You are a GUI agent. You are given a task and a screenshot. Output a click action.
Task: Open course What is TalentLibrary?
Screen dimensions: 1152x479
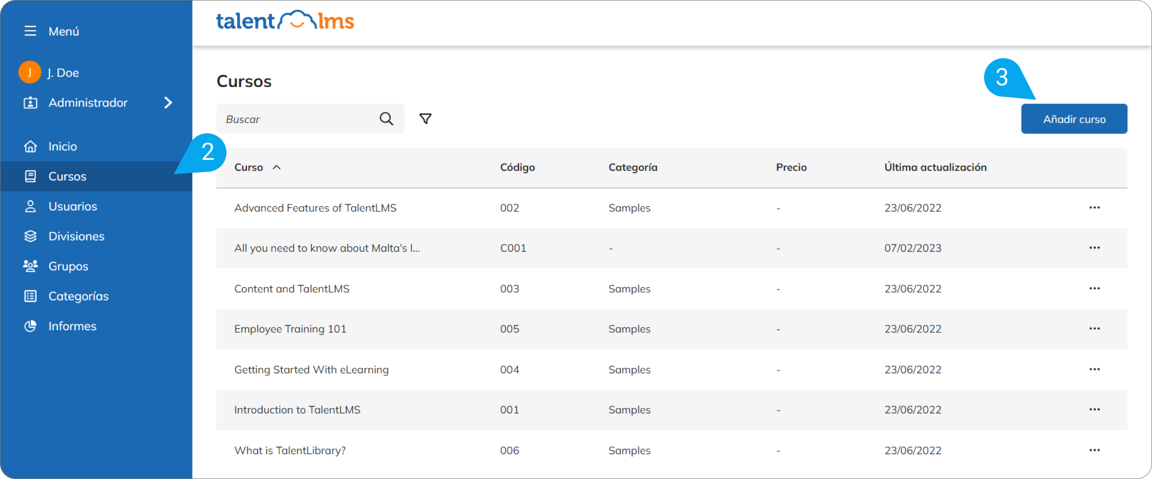290,451
